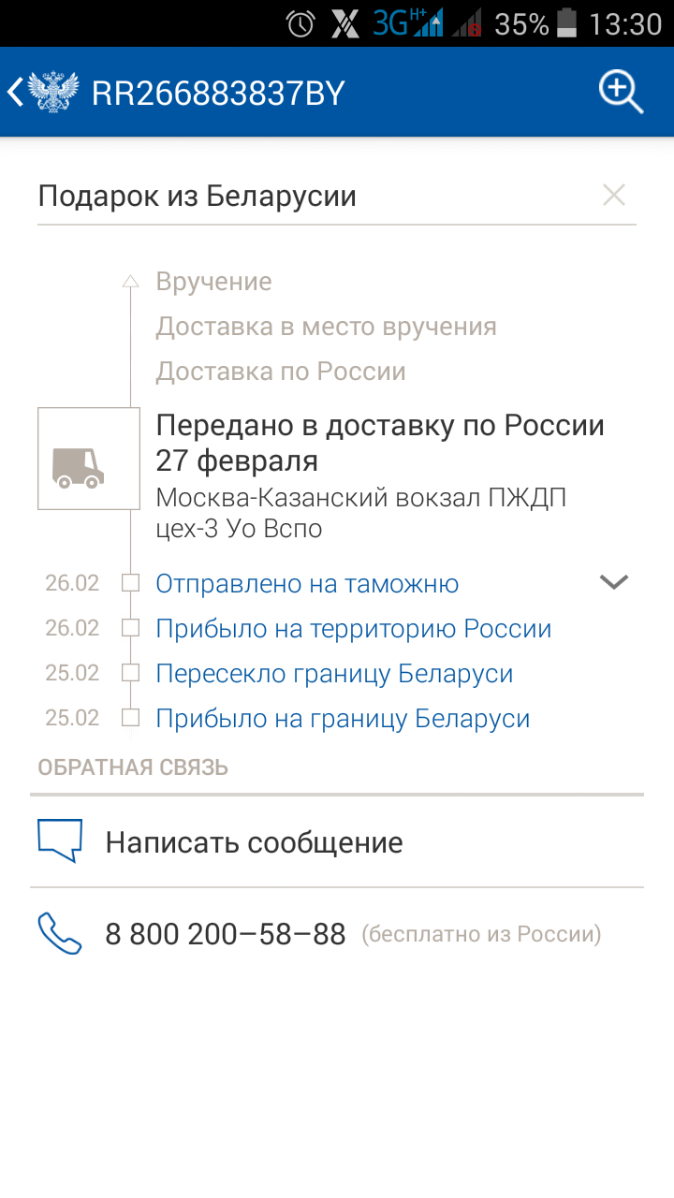Tap the Russian Post eagle logo
Image resolution: width=674 pixels, height=1198 pixels.
click(54, 93)
